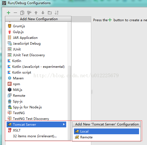Image resolution: width=147 pixels, height=145 pixels.
Task: Click the Tomcat cat icon beside Local
Action: 77,131
